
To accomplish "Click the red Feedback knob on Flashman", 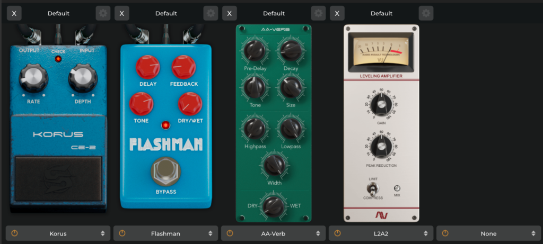I will [184, 67].
